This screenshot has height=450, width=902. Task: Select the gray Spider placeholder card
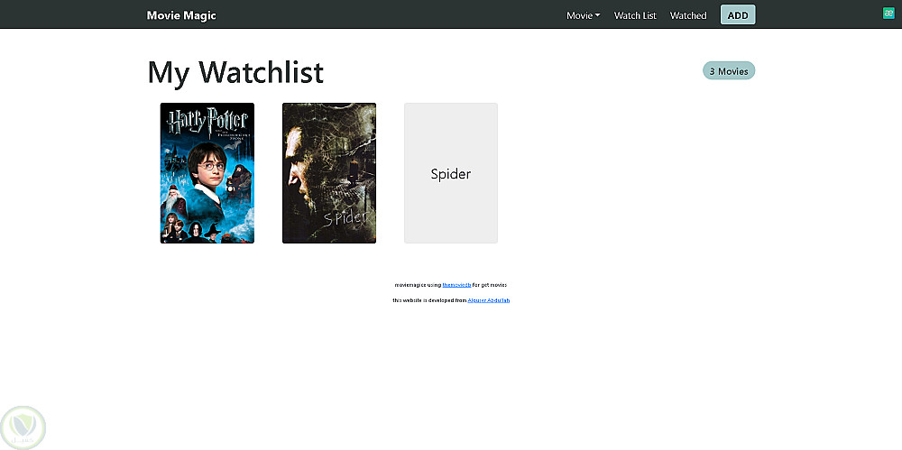coord(451,173)
